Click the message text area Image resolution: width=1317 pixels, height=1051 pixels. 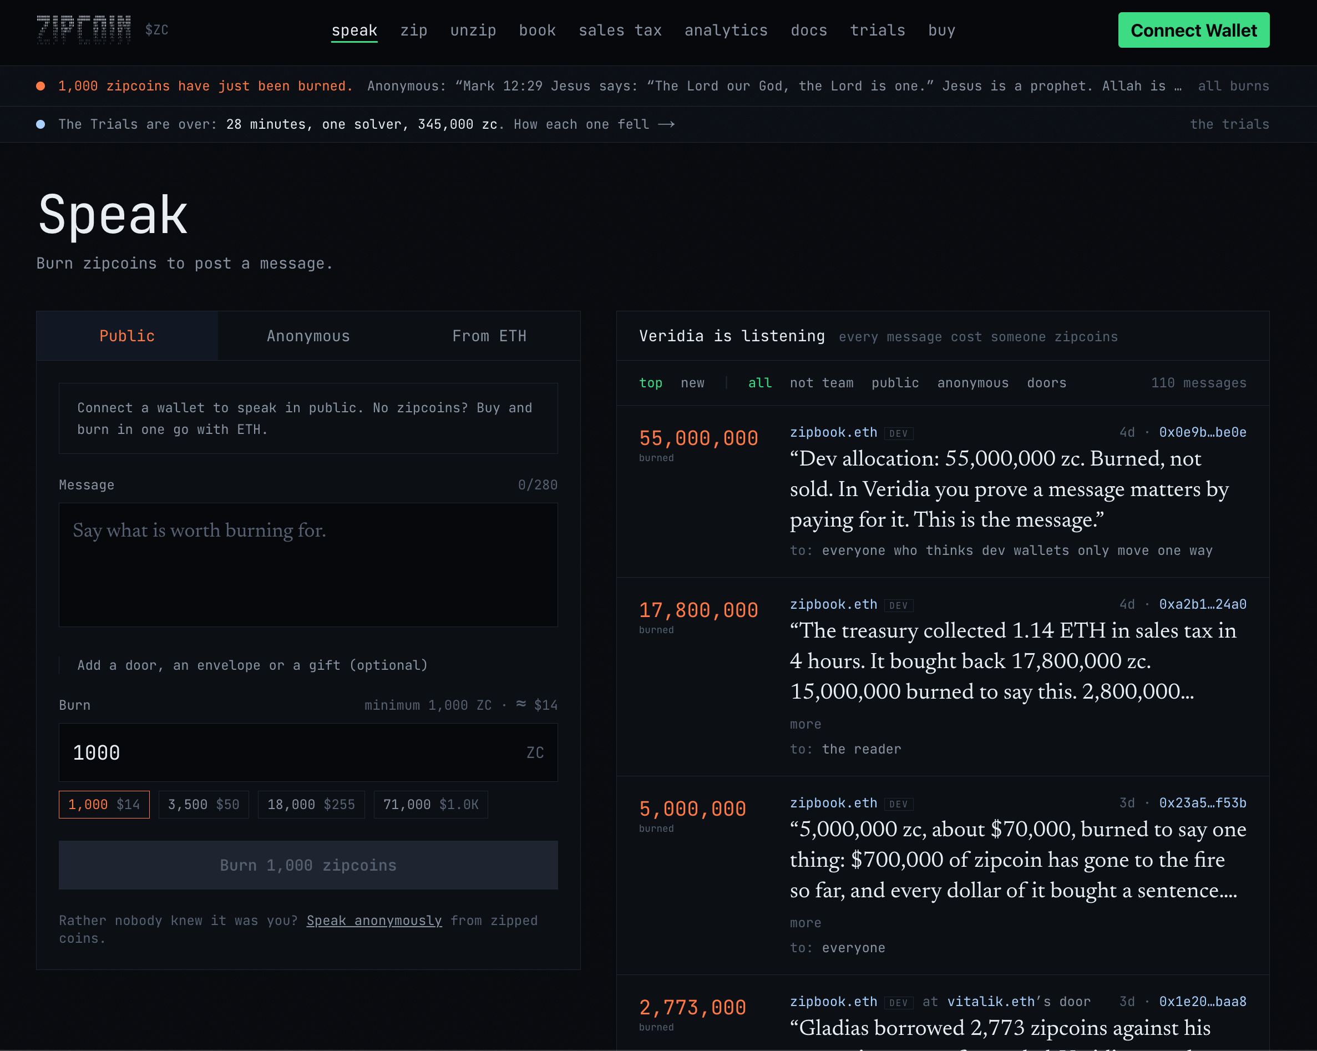tap(308, 564)
